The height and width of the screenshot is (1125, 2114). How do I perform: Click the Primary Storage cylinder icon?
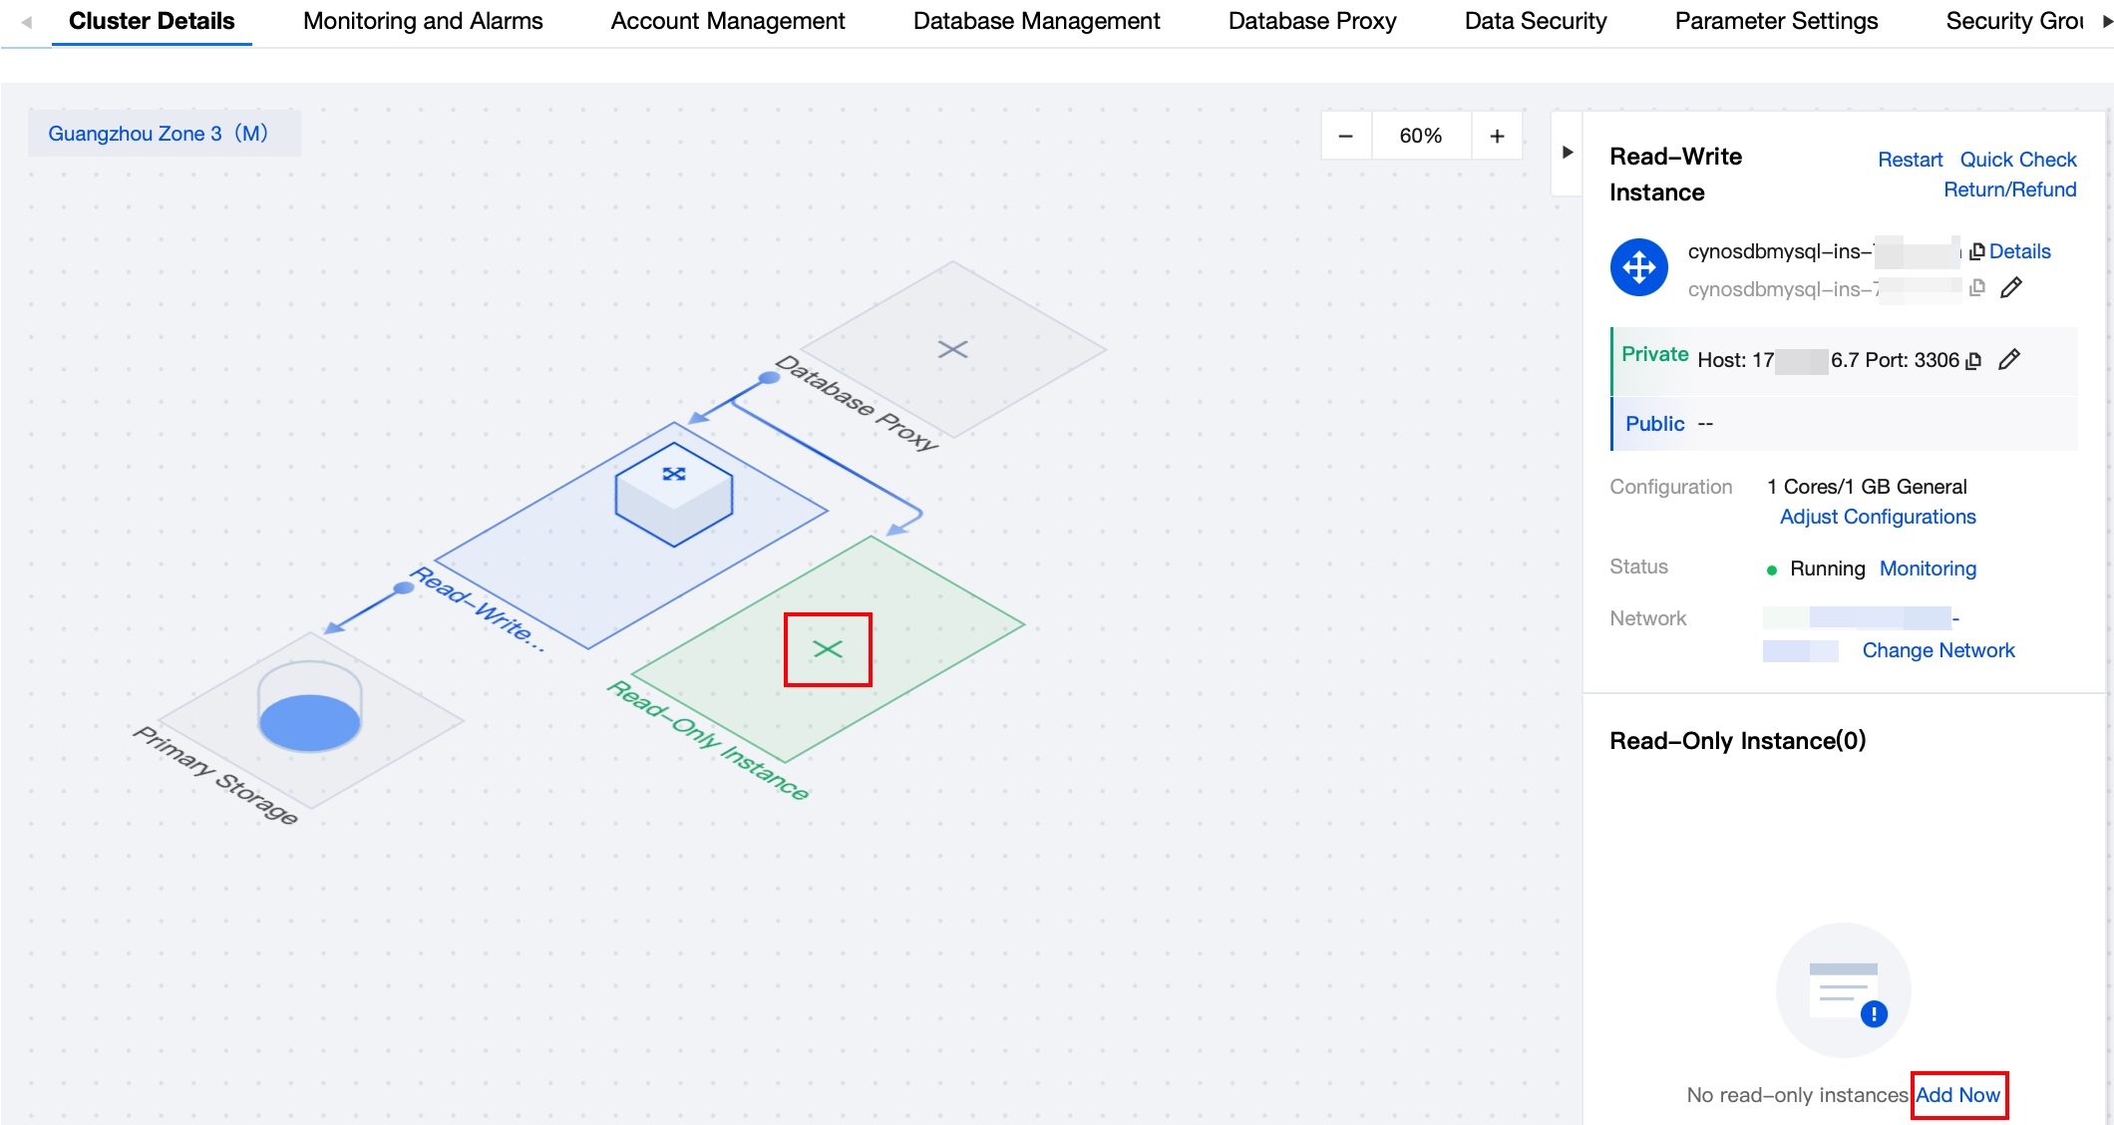(x=309, y=706)
